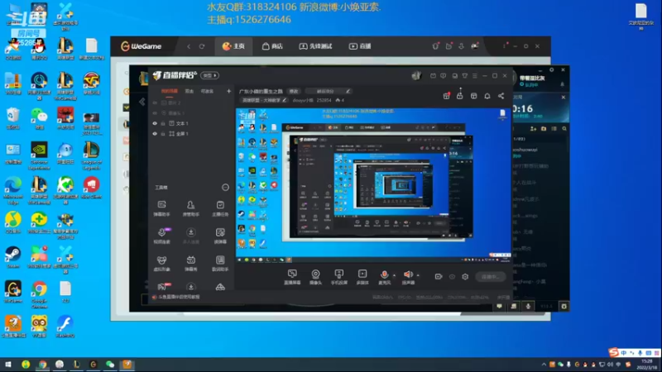
Task: Open the lyrics assistant tool
Action: pos(220,263)
